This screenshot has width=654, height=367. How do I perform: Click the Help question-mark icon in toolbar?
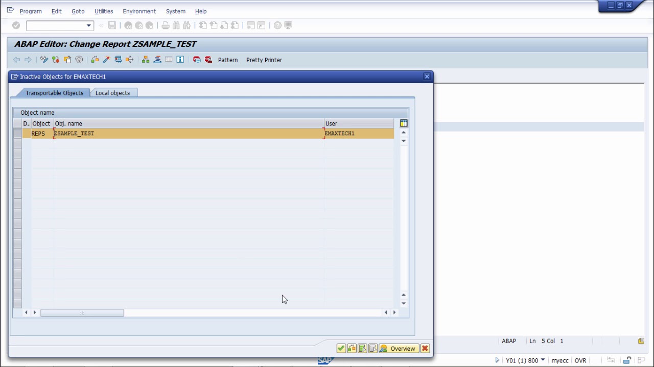(x=277, y=25)
